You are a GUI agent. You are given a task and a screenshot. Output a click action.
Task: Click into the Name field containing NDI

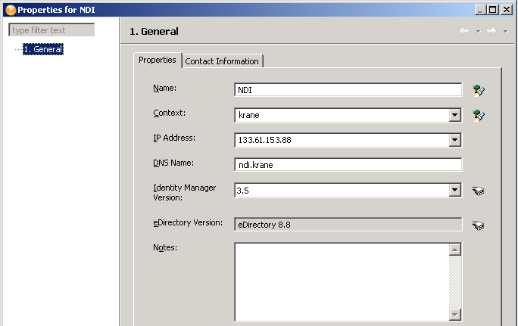tap(348, 90)
